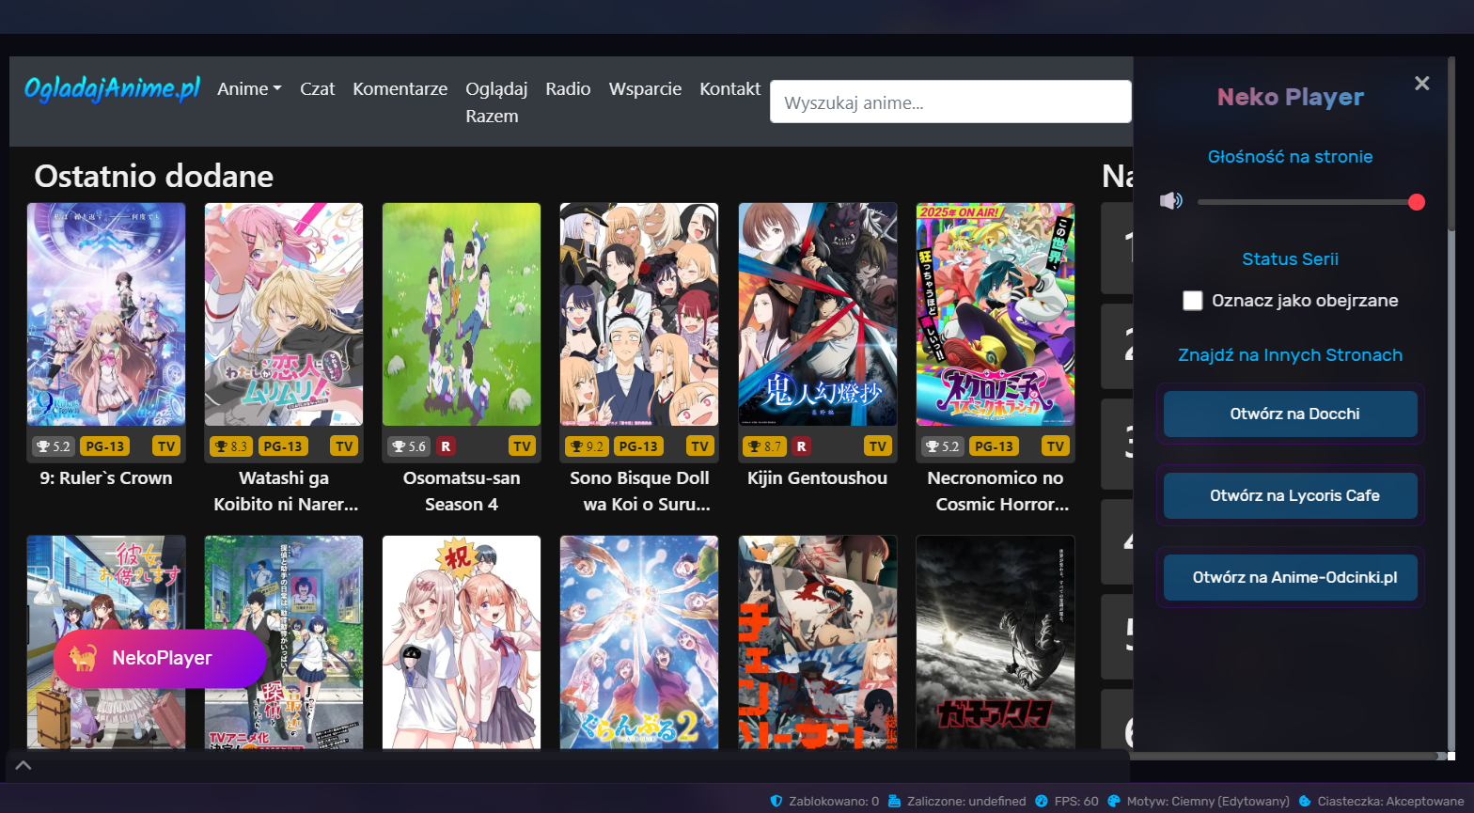Click the volume speaker icon in Neko Player
The height and width of the screenshot is (813, 1474).
point(1170,201)
